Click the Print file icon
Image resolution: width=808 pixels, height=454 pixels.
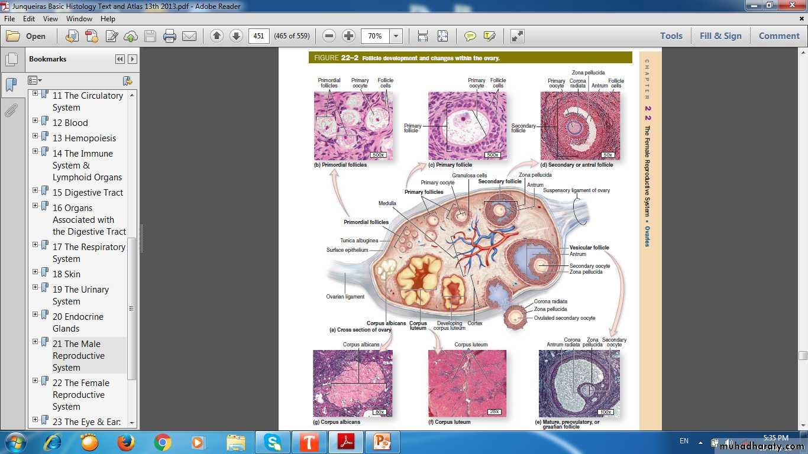[x=170, y=36]
